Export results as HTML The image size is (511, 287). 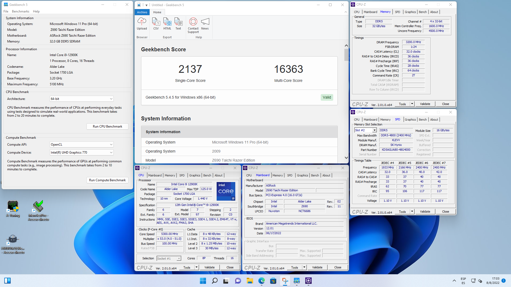167,24
